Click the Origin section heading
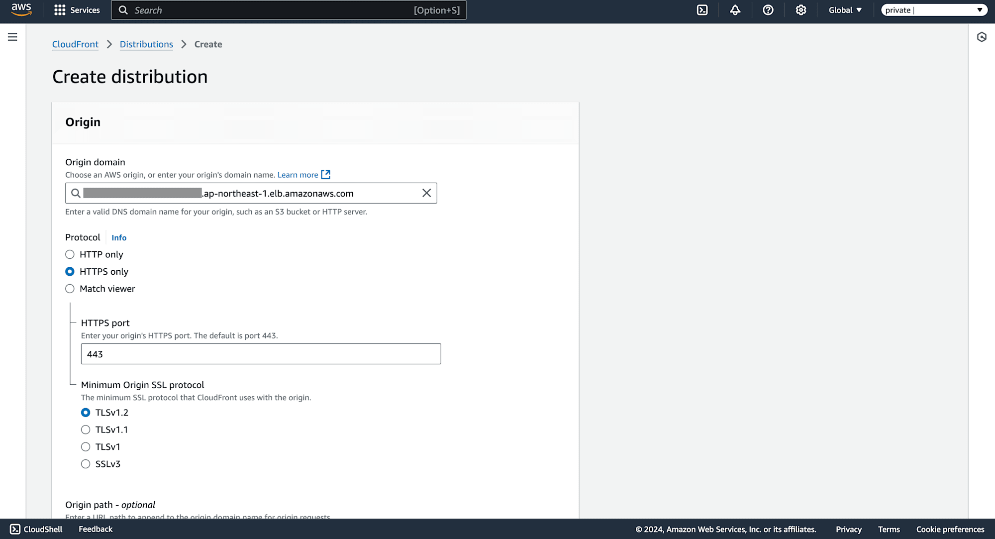The height and width of the screenshot is (539, 995). pyautogui.click(x=83, y=122)
